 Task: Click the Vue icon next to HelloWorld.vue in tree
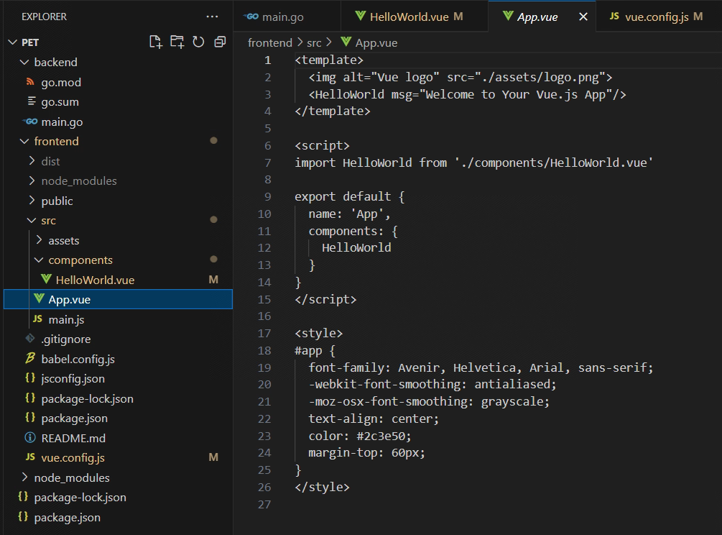pos(46,279)
